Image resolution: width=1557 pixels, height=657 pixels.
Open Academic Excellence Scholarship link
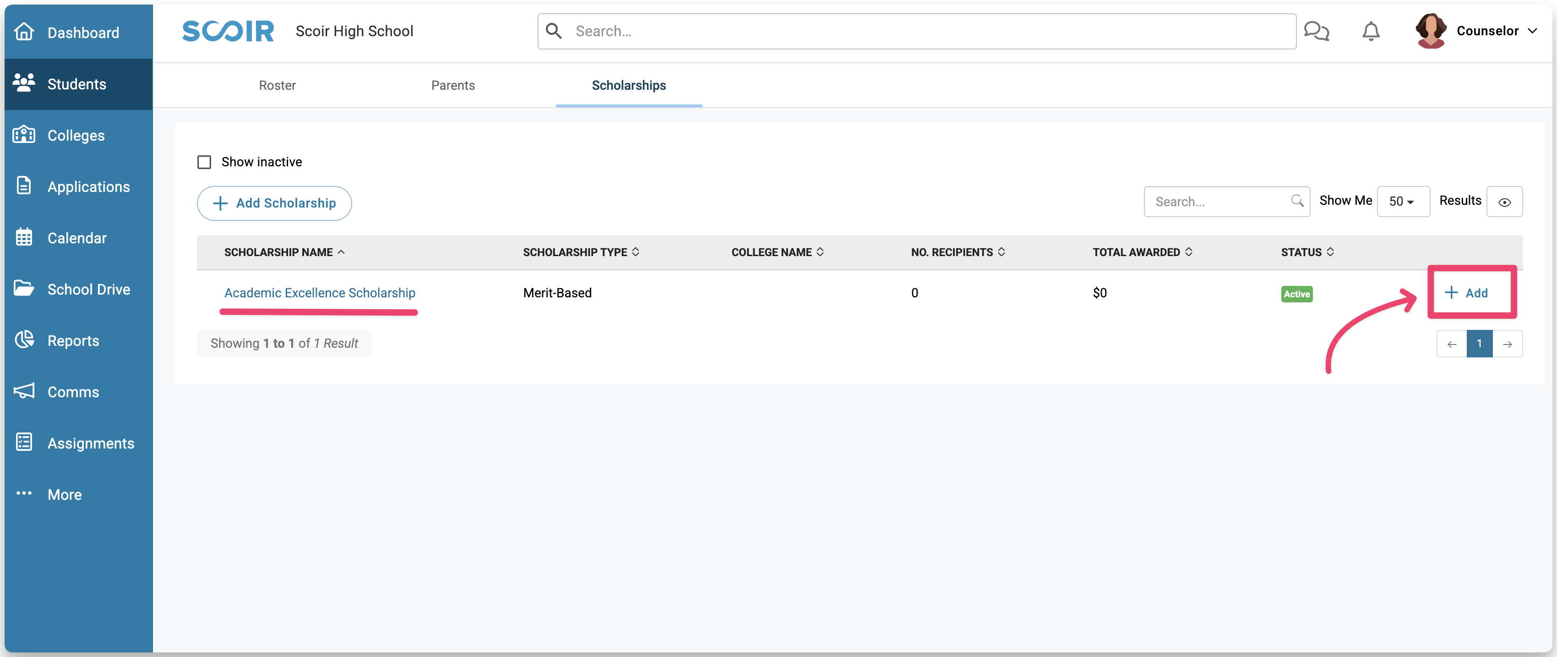click(x=320, y=293)
